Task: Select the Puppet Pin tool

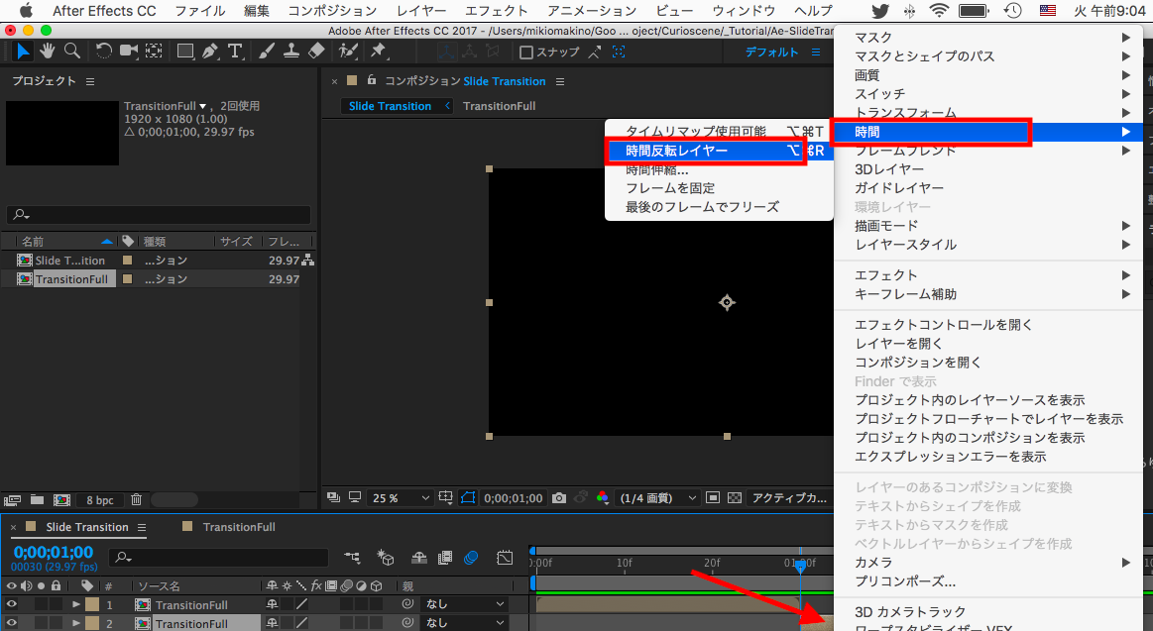Action: point(379,52)
